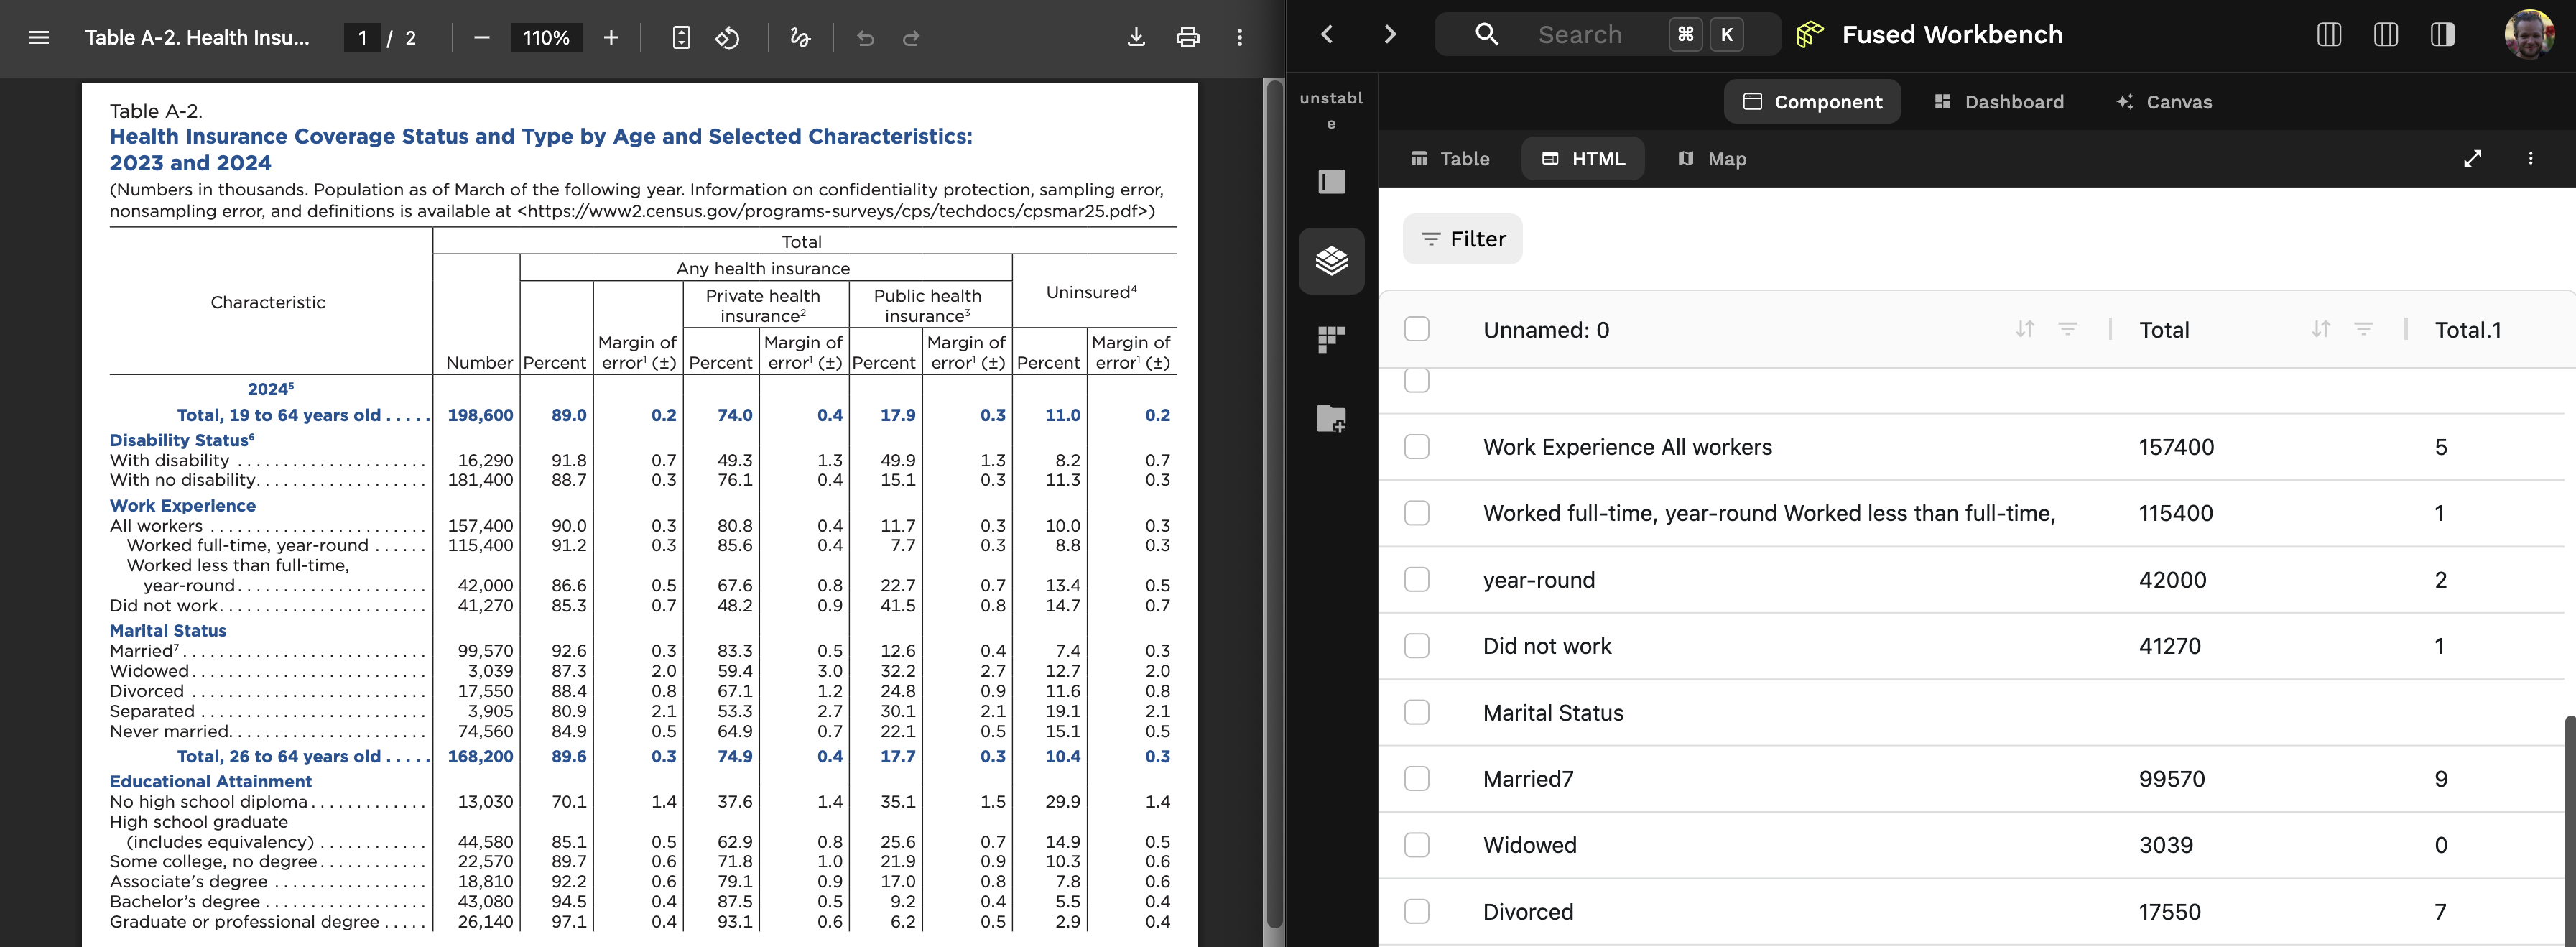Click the 'Educational Attainment' heading in PDF
This screenshot has height=947, width=2576.
point(210,782)
